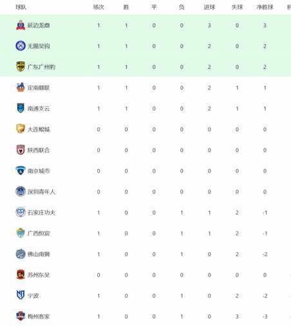Click the 无锡吴钩 team crest icon
Image resolution: width=291 pixels, height=326 pixels.
click(21, 46)
